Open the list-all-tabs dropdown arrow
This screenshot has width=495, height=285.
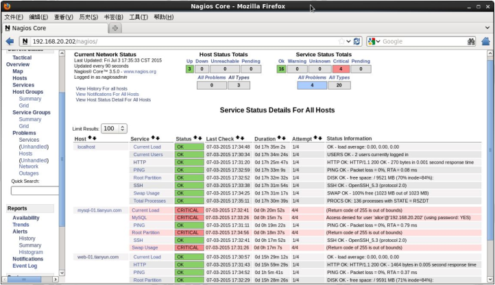487,28
